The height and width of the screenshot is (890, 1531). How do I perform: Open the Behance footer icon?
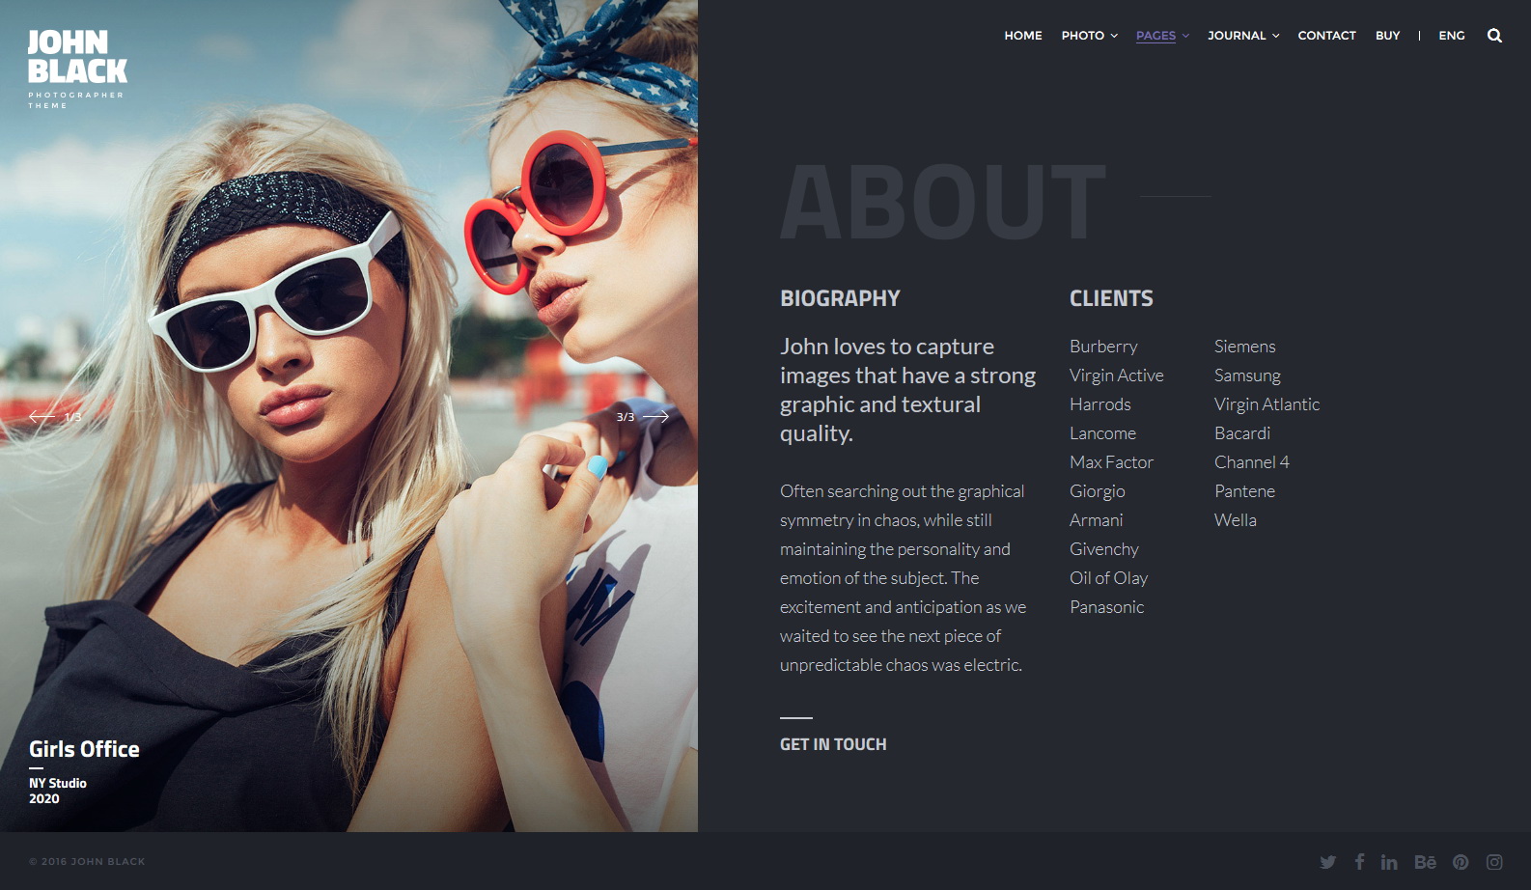[x=1425, y=862]
